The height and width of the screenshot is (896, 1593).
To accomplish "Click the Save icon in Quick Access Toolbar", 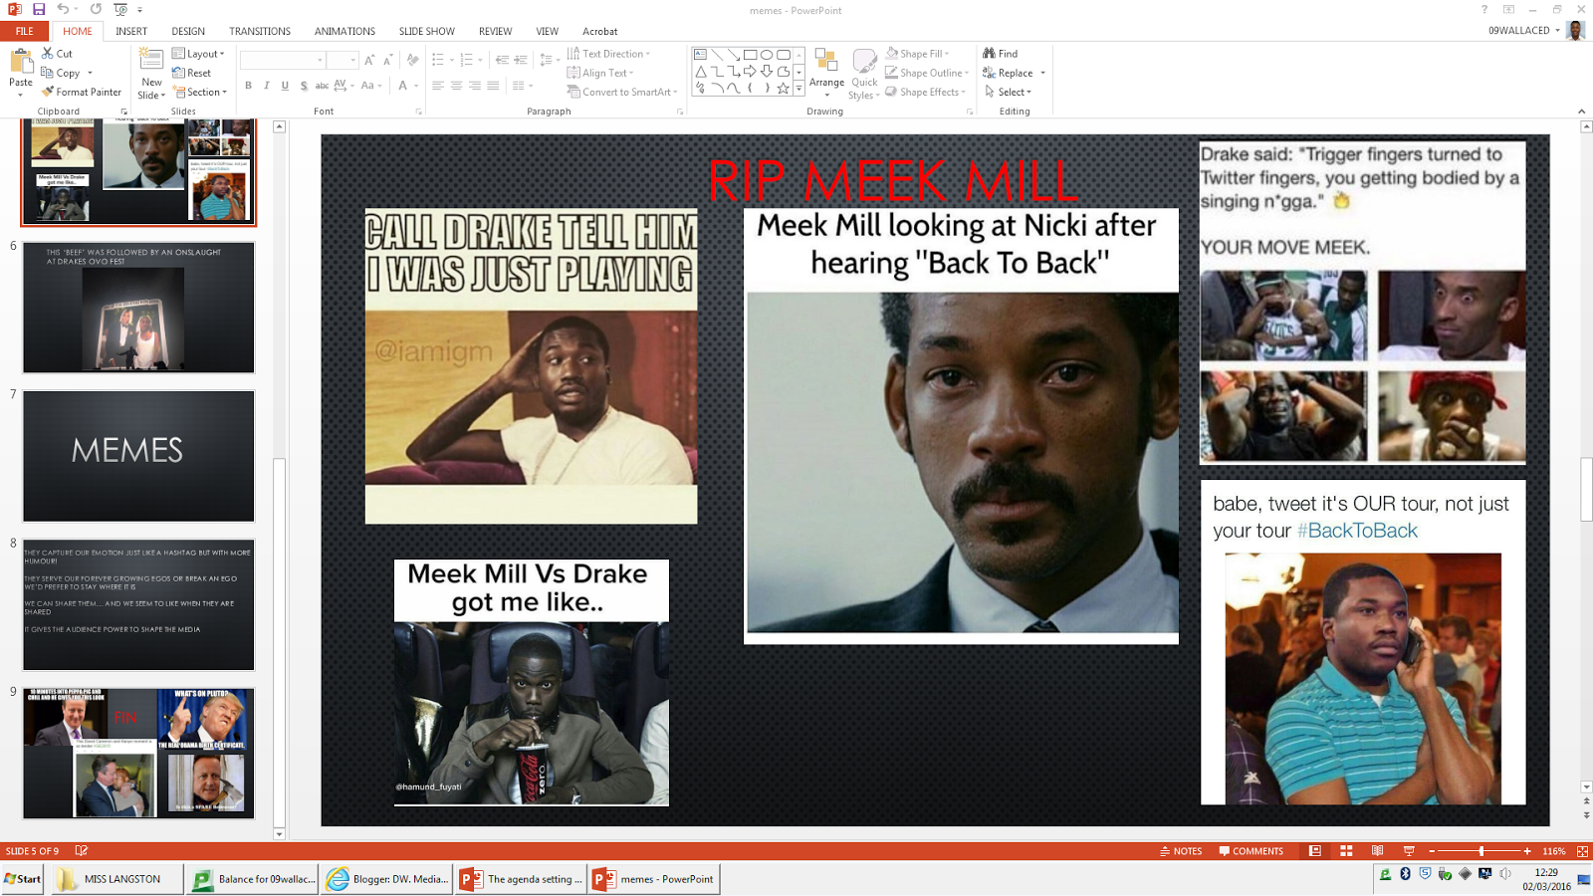I will [39, 10].
